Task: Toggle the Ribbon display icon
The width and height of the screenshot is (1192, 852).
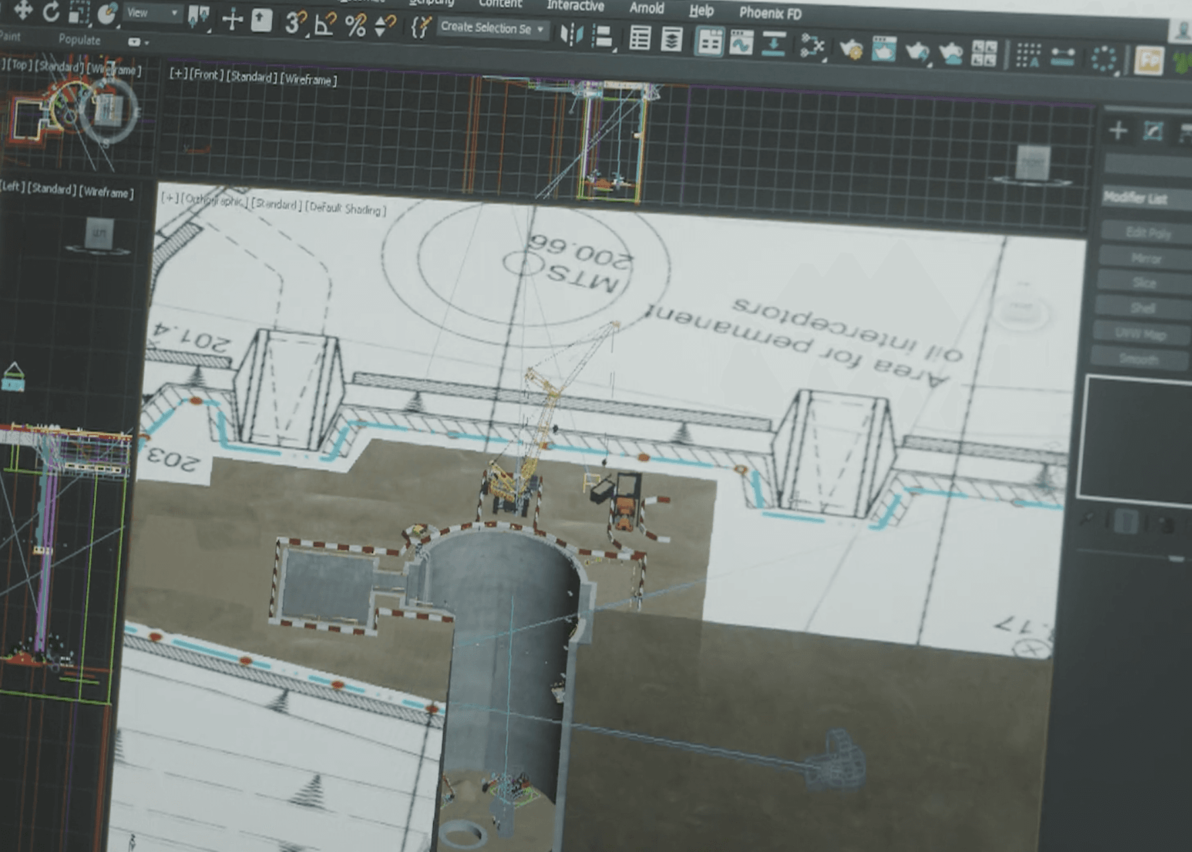Action: click(x=709, y=42)
